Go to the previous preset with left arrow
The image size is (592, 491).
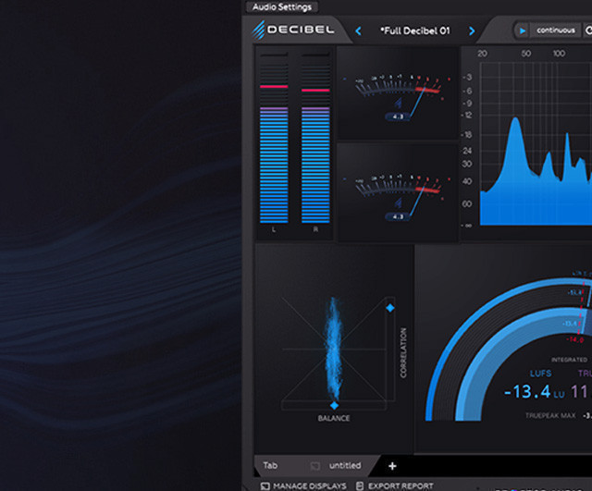[x=359, y=31]
